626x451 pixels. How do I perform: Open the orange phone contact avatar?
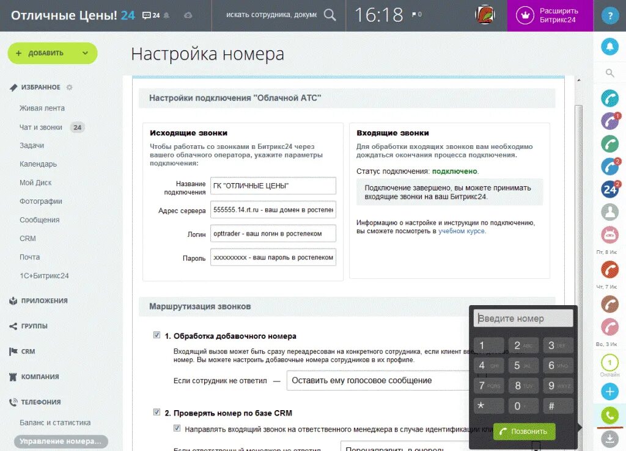pos(609,270)
